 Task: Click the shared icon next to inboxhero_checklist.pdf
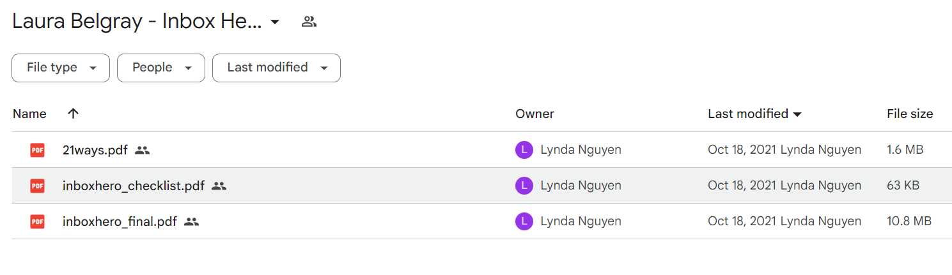tap(219, 186)
